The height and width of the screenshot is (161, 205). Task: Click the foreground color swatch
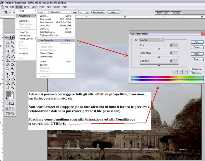click(9, 94)
